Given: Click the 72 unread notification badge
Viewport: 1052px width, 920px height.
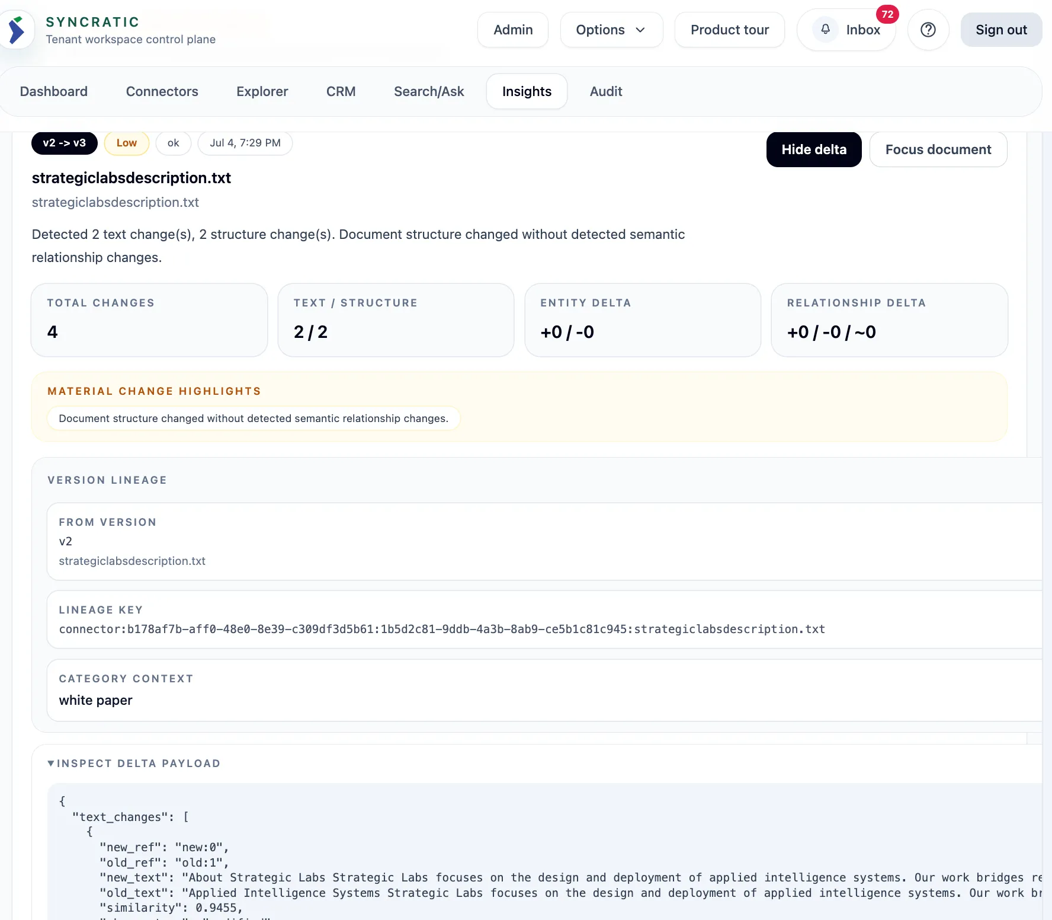Looking at the screenshot, I should point(887,14).
